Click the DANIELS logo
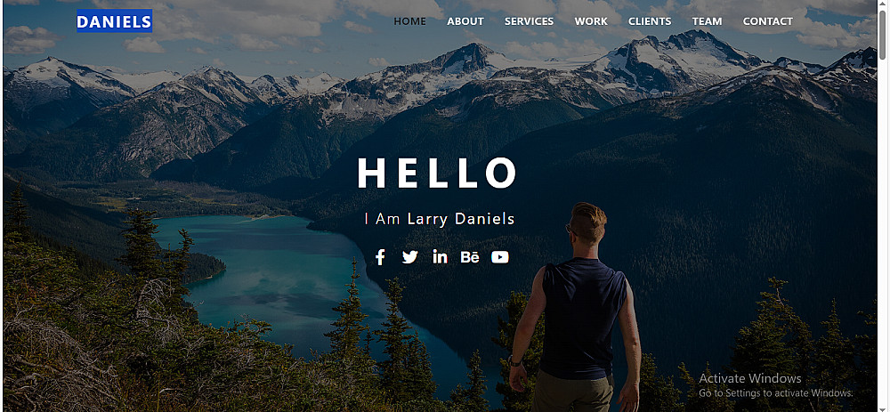This screenshot has width=890, height=412. pyautogui.click(x=114, y=21)
